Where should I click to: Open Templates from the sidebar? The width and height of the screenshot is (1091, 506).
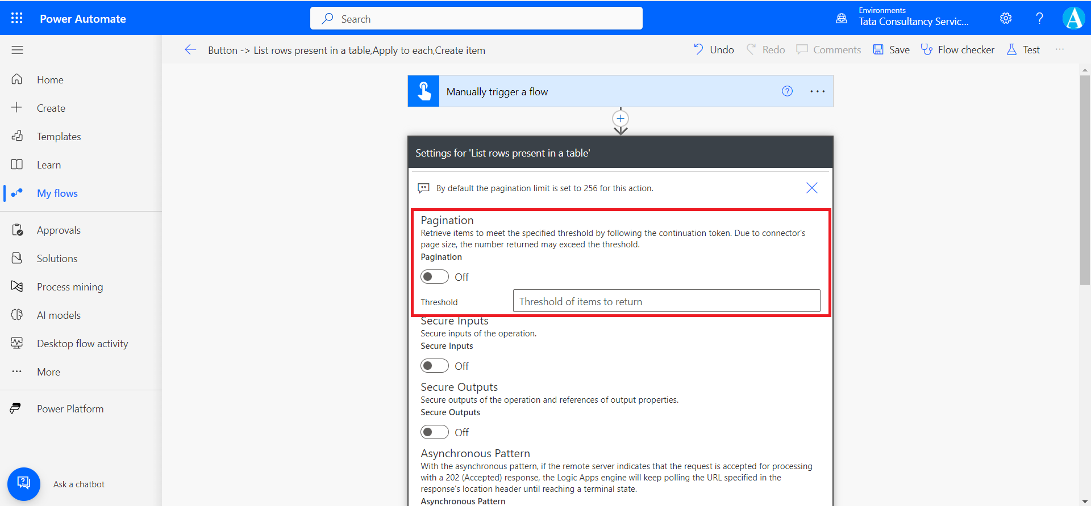coord(59,137)
